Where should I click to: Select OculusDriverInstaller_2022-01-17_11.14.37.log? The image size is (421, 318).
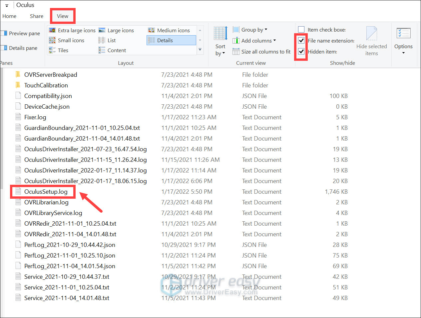click(86, 170)
